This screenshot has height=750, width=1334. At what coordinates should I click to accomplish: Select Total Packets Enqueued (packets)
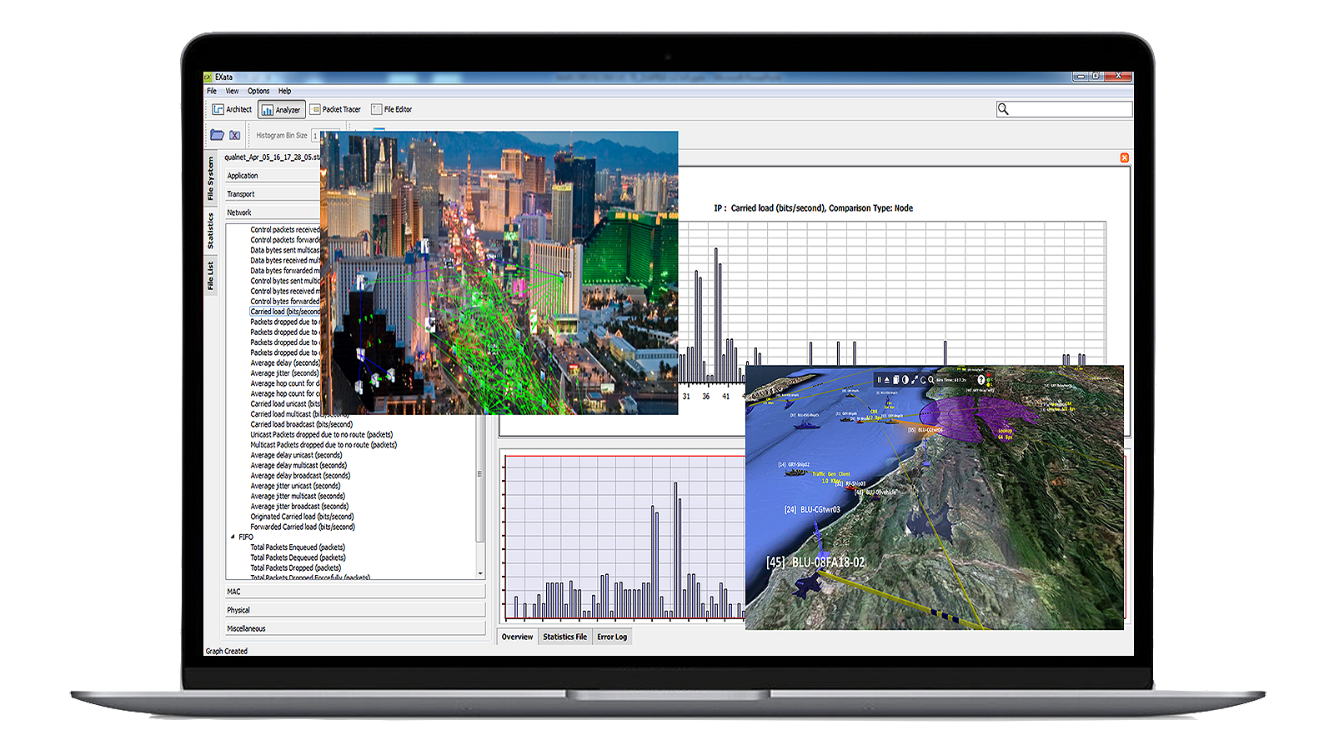298,547
